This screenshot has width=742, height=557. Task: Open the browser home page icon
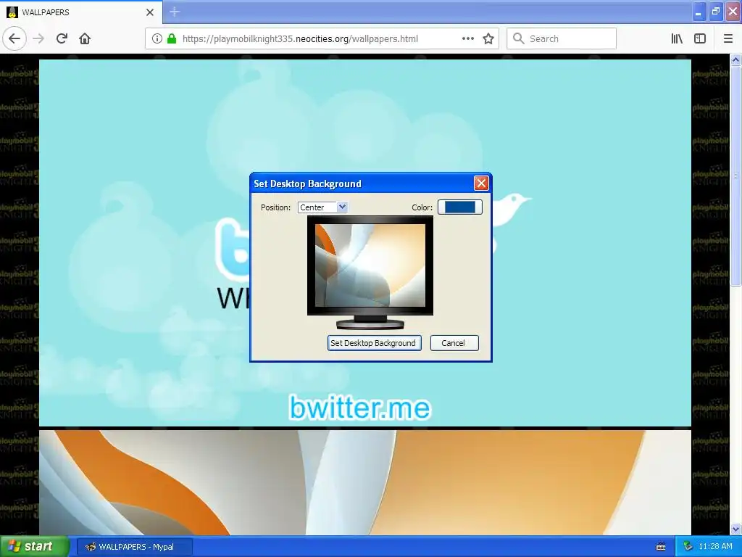pos(85,38)
